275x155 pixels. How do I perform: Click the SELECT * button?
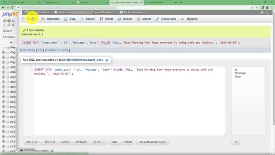(33, 142)
